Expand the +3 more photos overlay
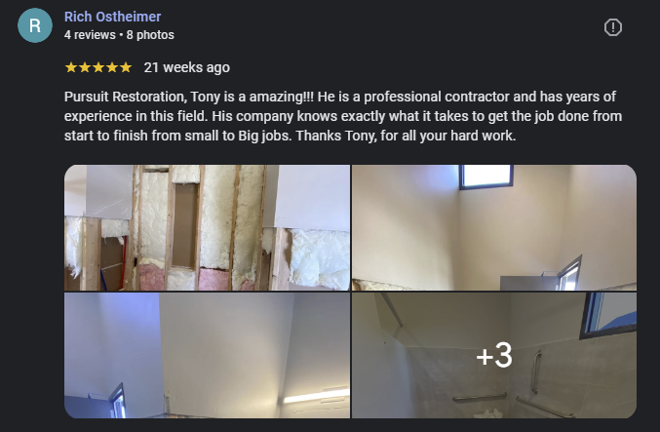The image size is (660, 432). [x=494, y=356]
